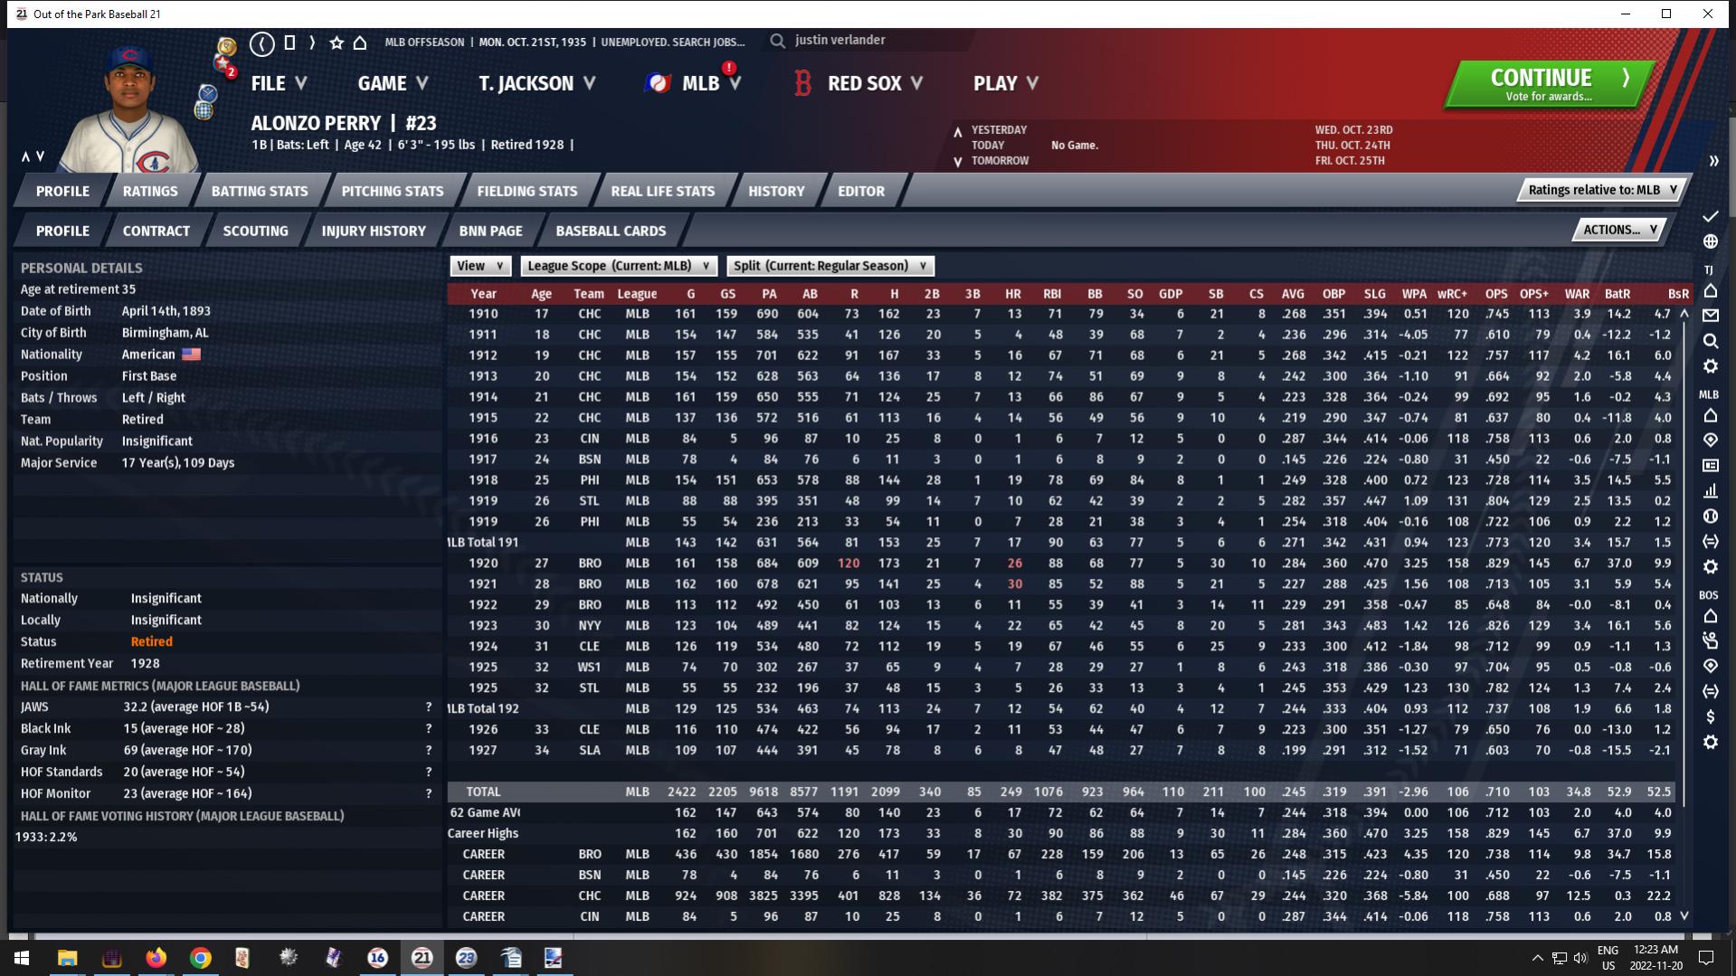Screen dimensions: 1736x976
Task: Go to next day with schedule down arrow
Action: point(957,162)
